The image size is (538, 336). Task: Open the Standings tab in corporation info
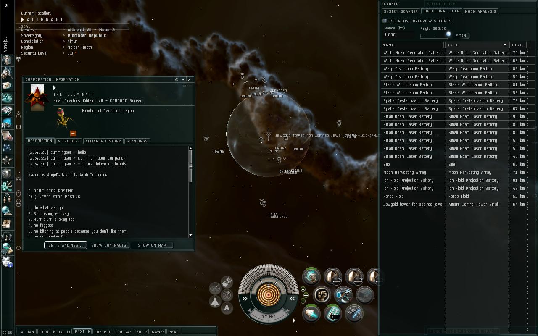pyautogui.click(x=137, y=141)
